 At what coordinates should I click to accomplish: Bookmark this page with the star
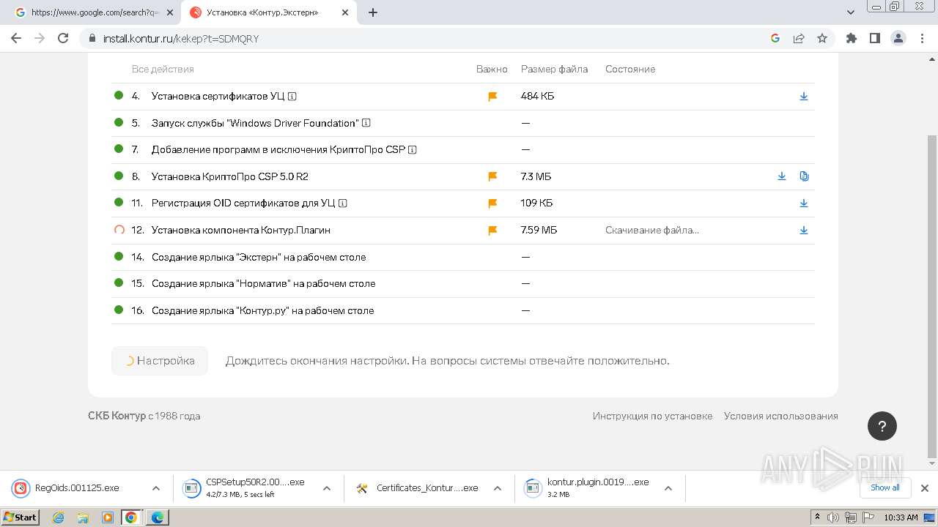point(822,38)
